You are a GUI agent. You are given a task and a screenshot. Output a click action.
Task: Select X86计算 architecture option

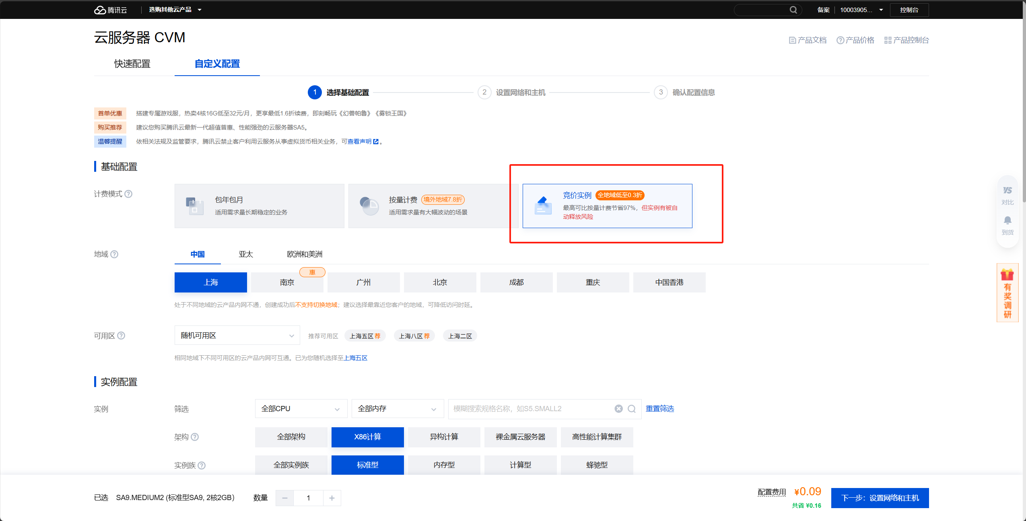tap(368, 437)
